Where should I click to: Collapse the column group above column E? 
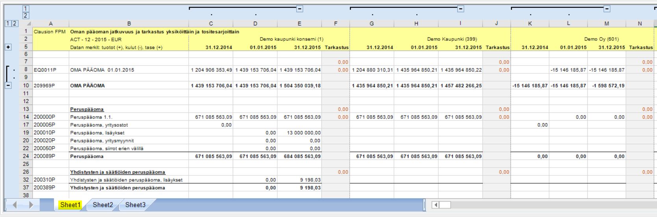pos(300,8)
